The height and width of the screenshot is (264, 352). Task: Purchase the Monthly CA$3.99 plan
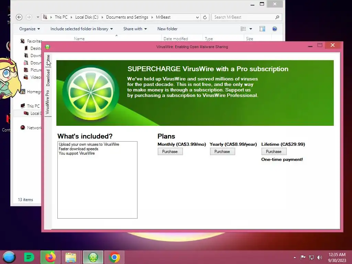click(170, 152)
